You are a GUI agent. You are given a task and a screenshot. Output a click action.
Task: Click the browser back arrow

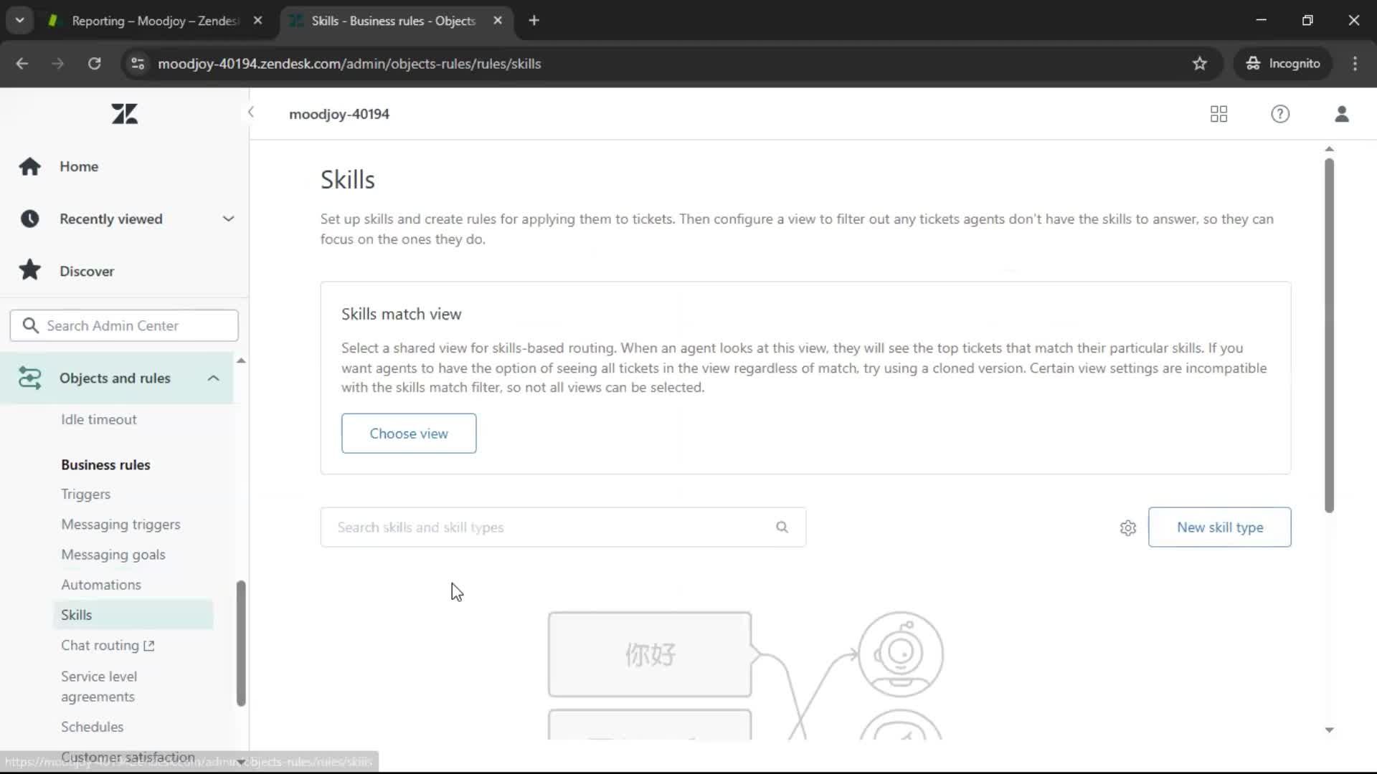[22, 64]
